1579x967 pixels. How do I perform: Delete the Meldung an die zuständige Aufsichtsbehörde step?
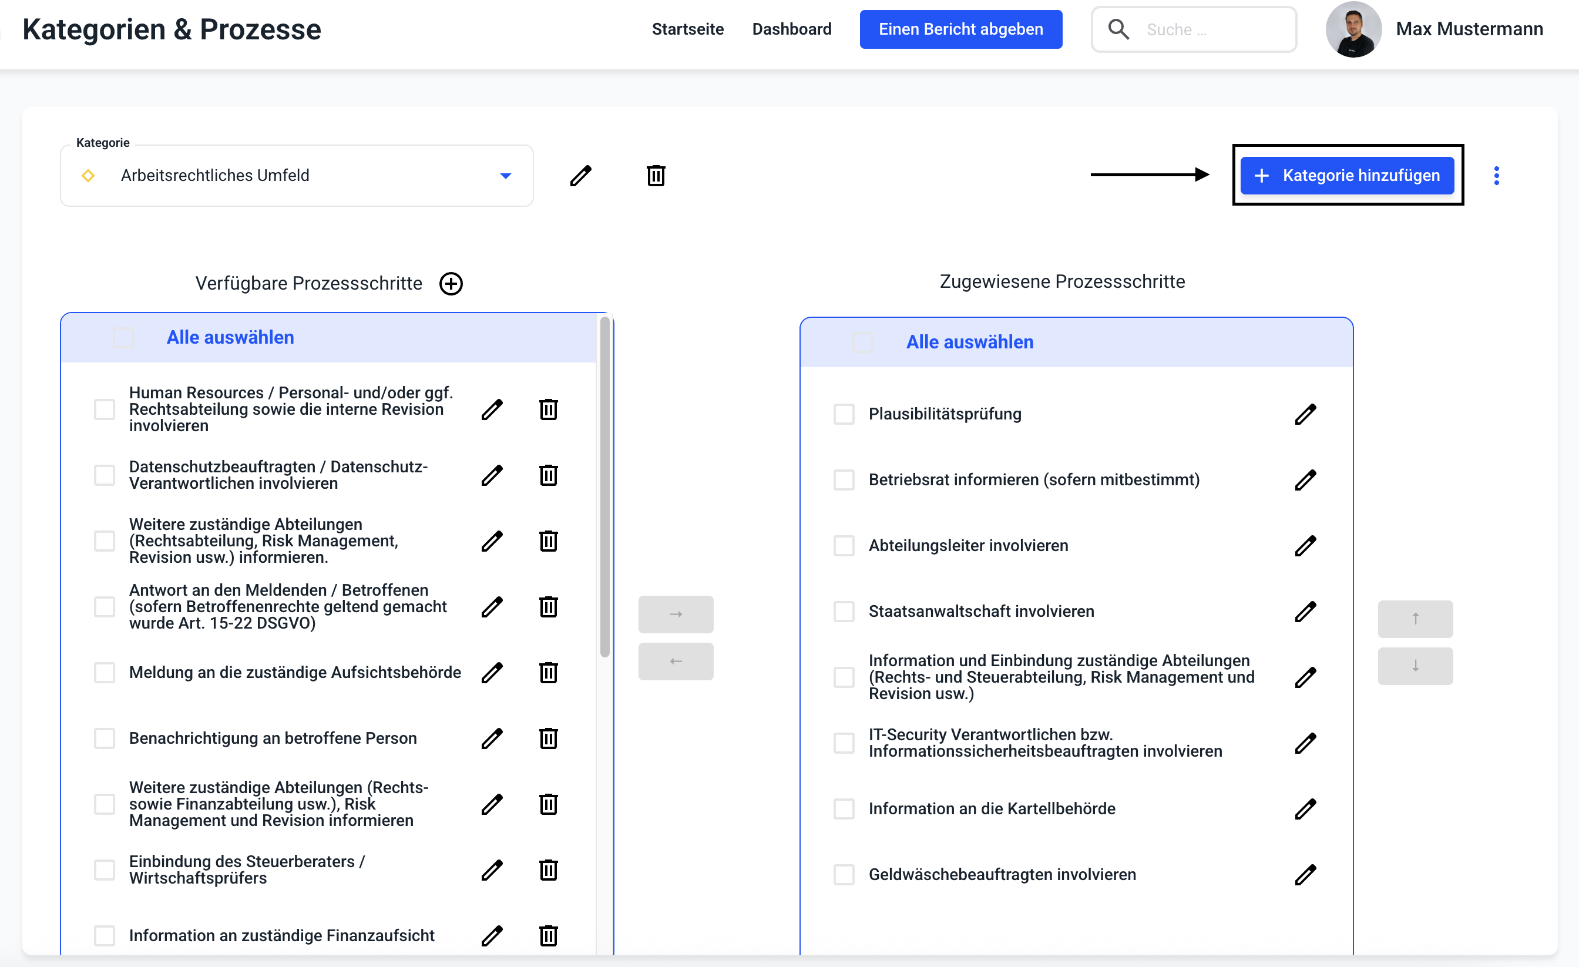548,672
